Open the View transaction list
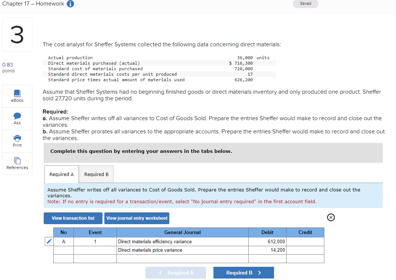Screen dimensions: 396x280 pyautogui.click(x=73, y=218)
